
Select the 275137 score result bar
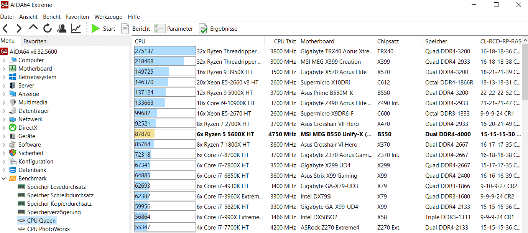(x=165, y=51)
